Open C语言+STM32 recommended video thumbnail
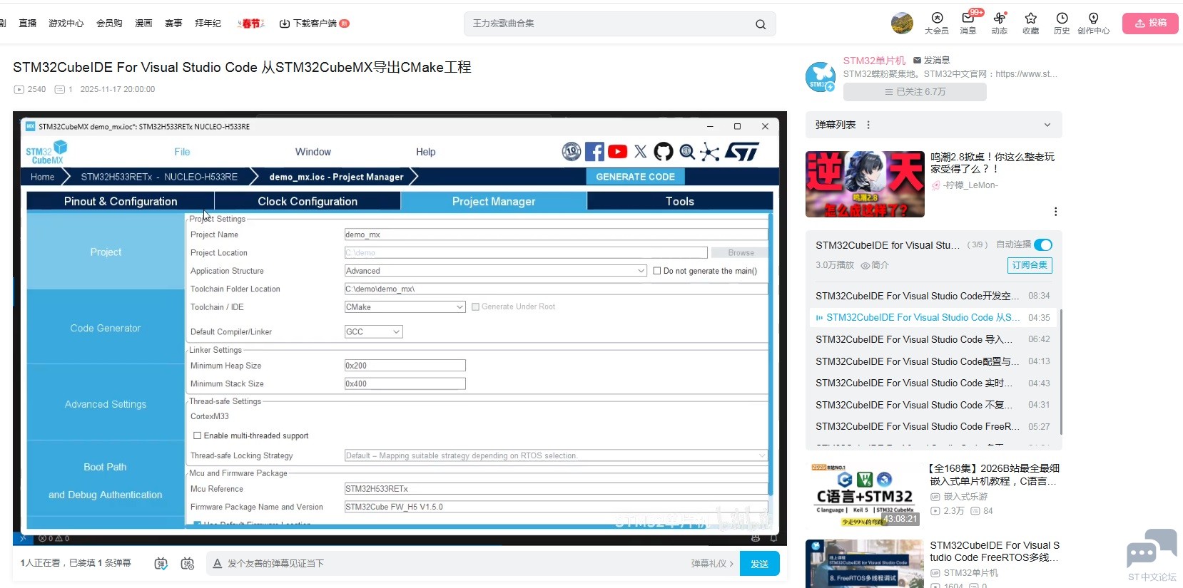 (x=865, y=495)
